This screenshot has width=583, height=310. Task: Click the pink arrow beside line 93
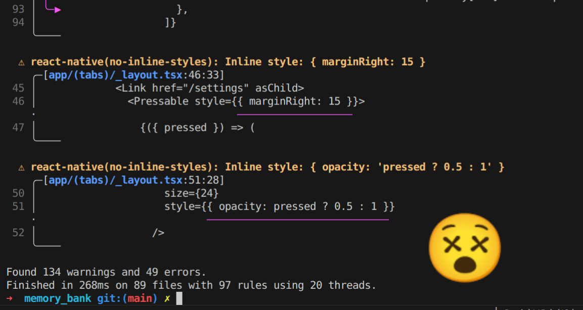53,9
